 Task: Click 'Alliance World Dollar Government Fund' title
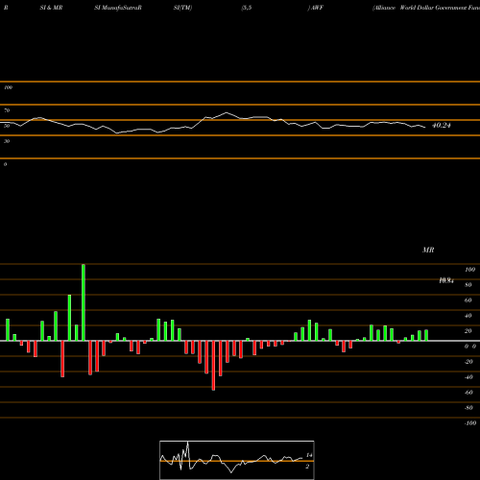(x=426, y=8)
